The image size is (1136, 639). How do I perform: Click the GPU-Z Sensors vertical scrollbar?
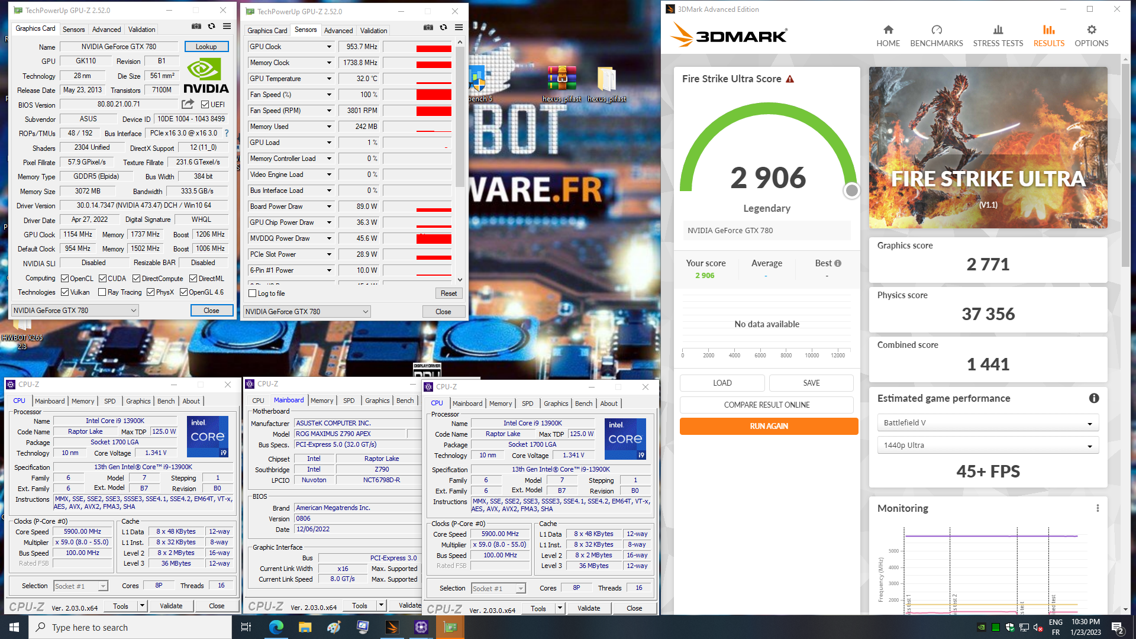pyautogui.click(x=460, y=118)
